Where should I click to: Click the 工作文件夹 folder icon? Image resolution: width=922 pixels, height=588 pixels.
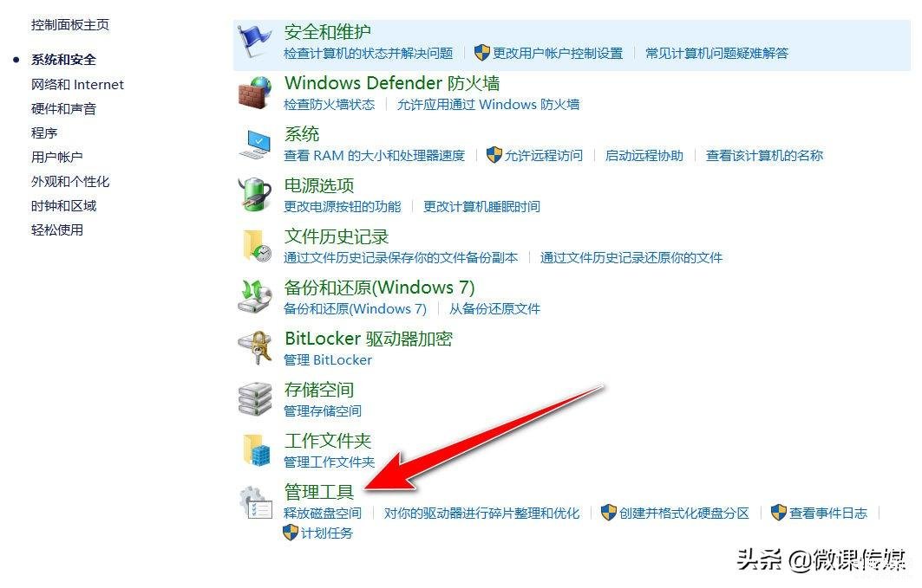[x=257, y=450]
